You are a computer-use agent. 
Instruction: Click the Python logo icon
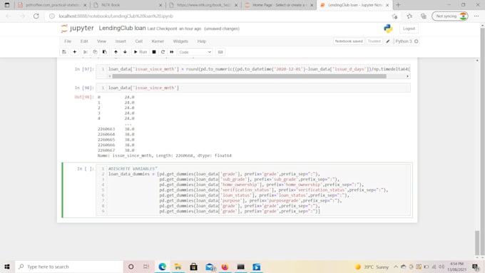point(388,29)
